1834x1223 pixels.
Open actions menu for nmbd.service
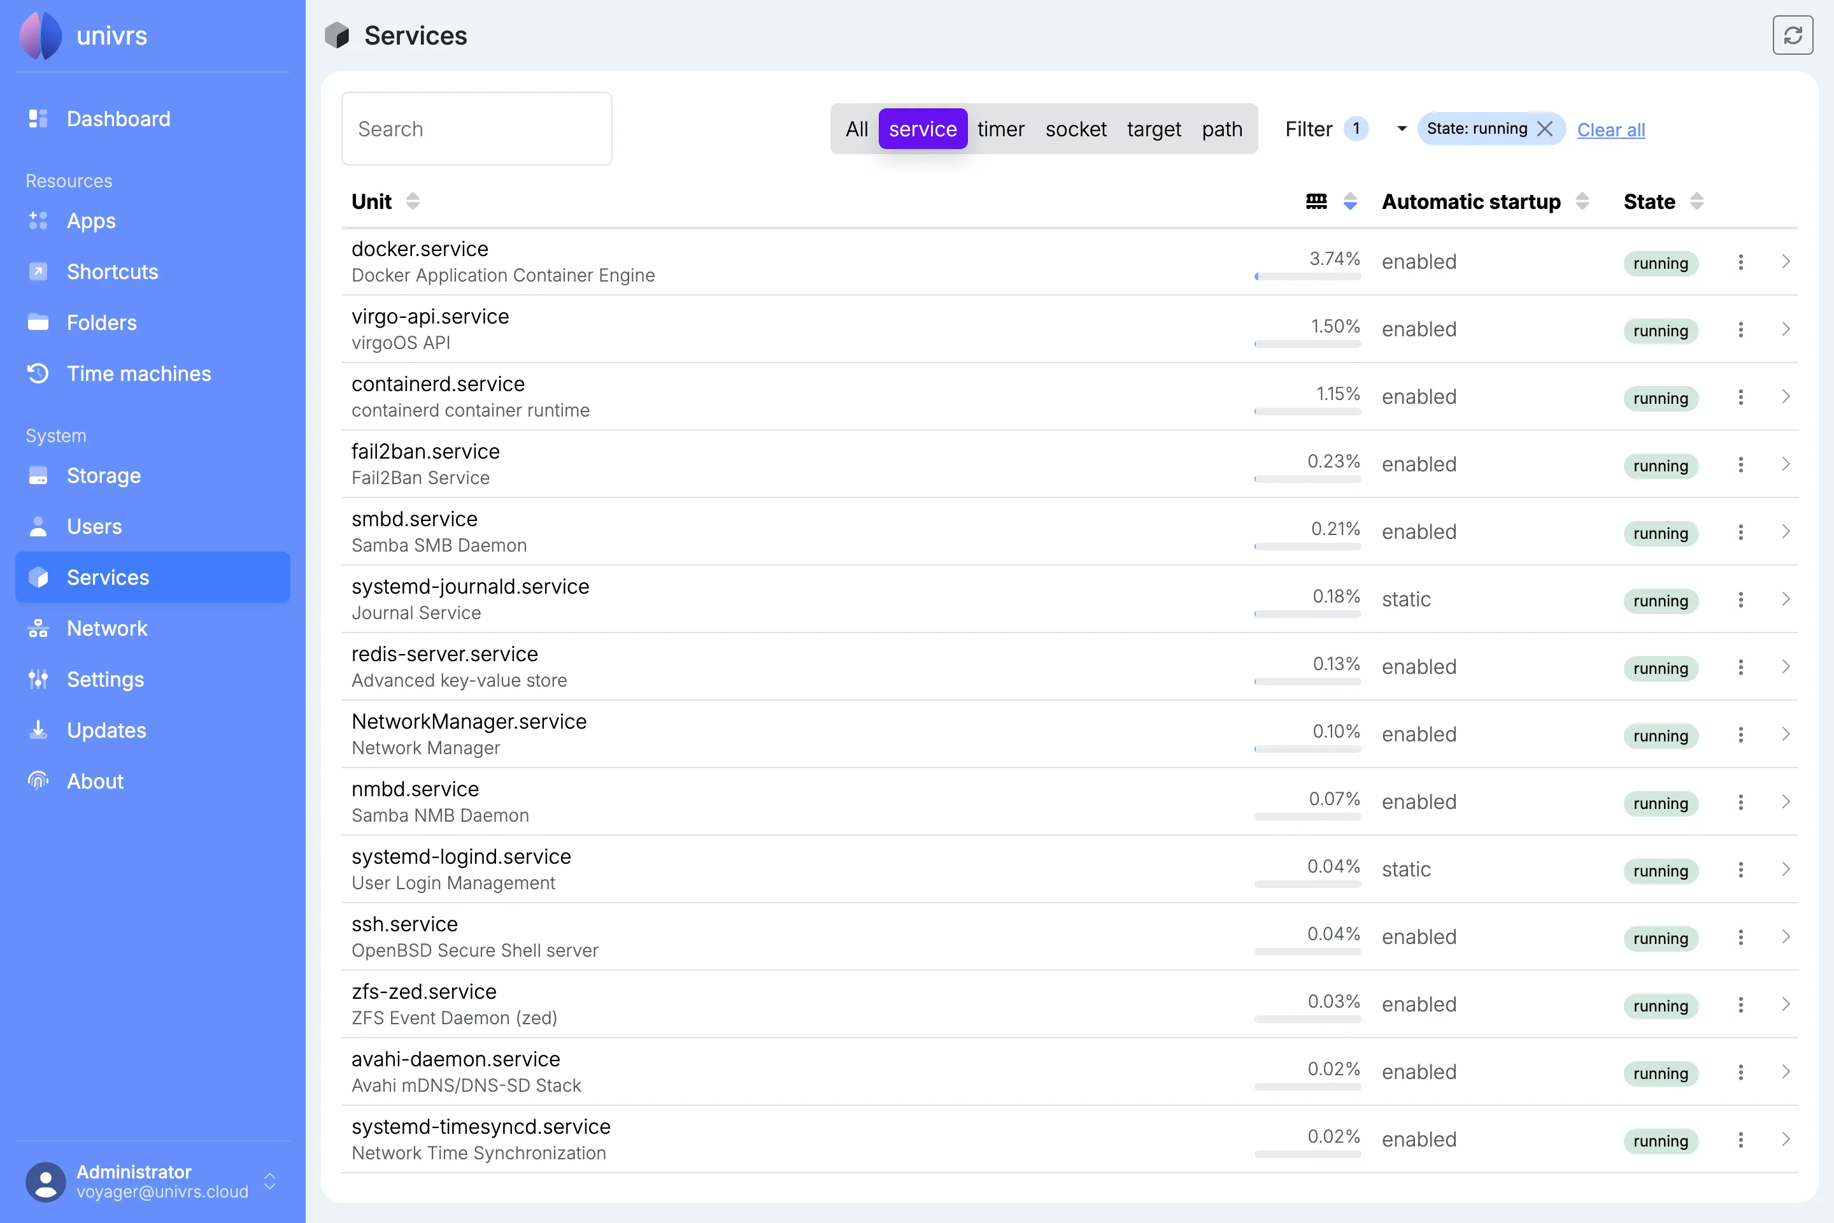[x=1740, y=802]
